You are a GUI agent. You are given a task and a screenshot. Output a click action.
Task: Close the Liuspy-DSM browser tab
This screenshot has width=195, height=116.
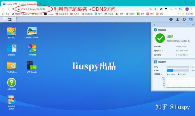[x=34, y=4]
